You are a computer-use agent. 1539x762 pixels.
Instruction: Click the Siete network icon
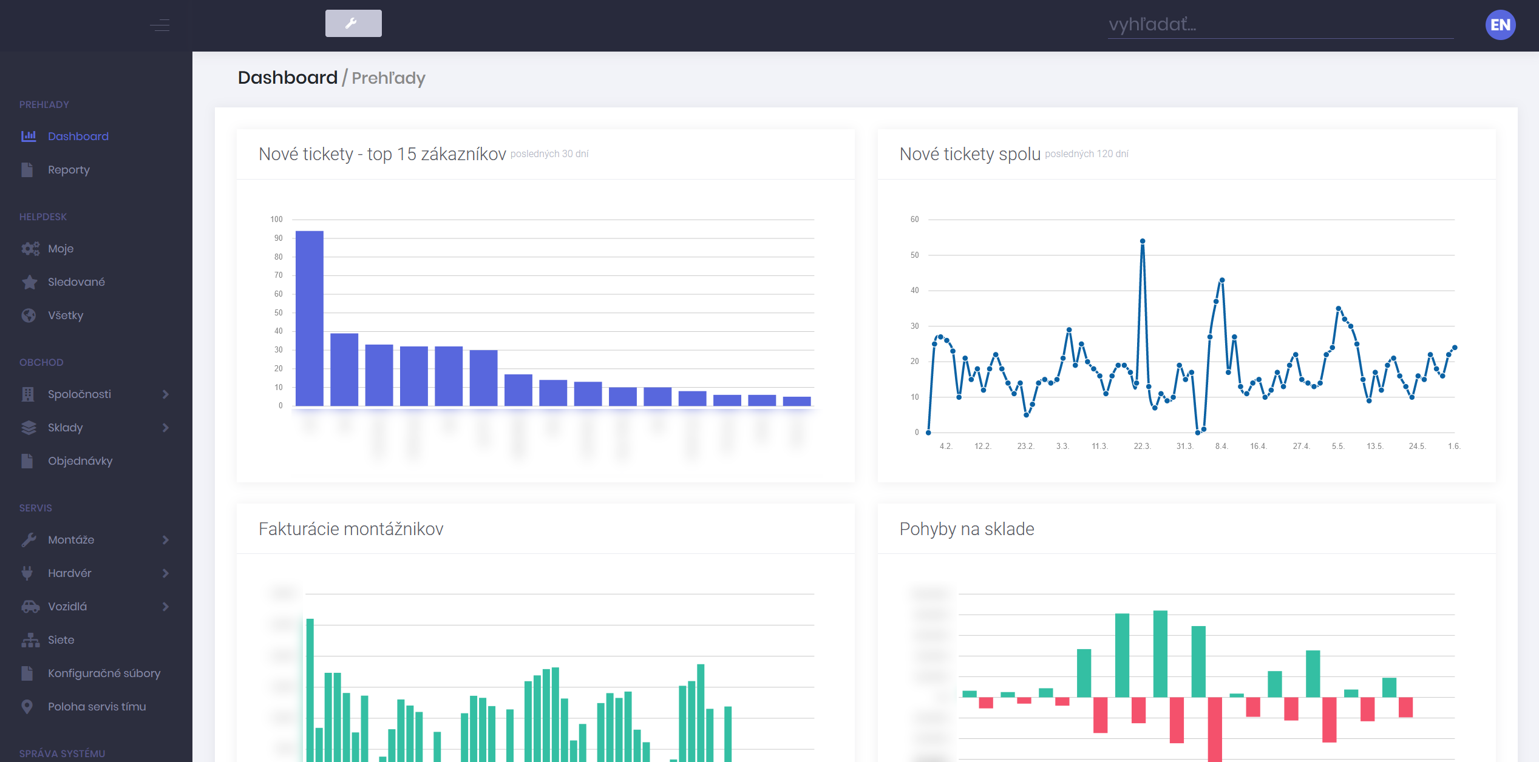pyautogui.click(x=30, y=640)
